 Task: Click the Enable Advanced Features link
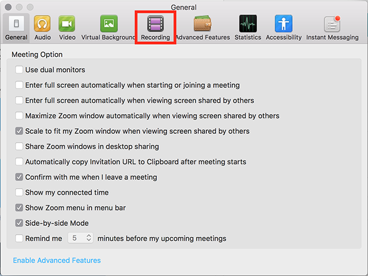[x=57, y=260]
